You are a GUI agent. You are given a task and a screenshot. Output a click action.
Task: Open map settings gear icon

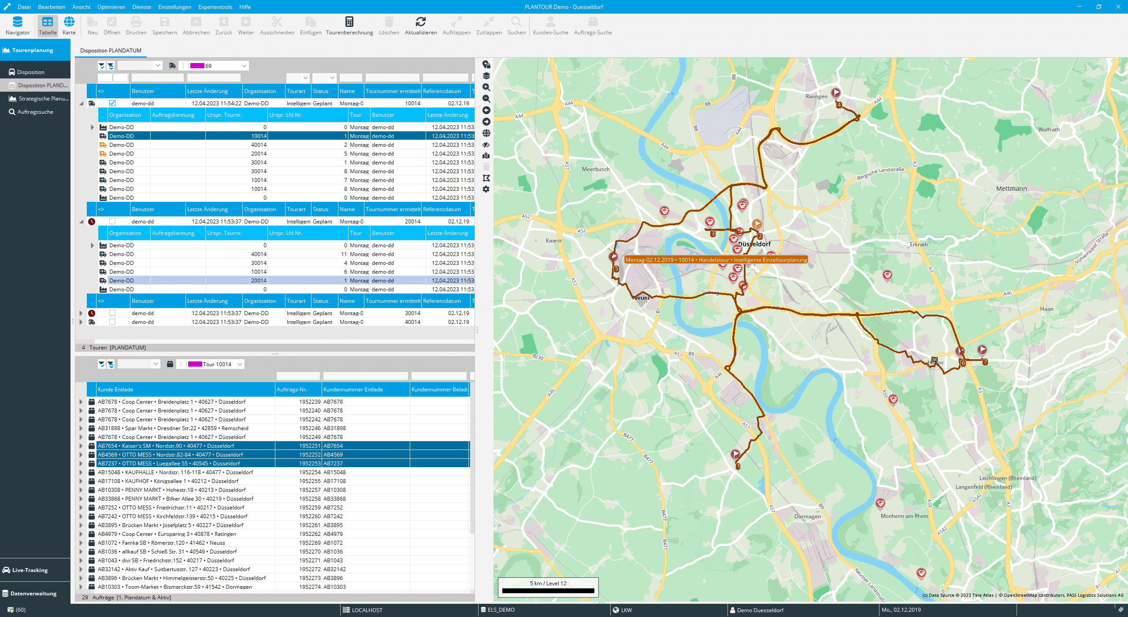coord(486,190)
